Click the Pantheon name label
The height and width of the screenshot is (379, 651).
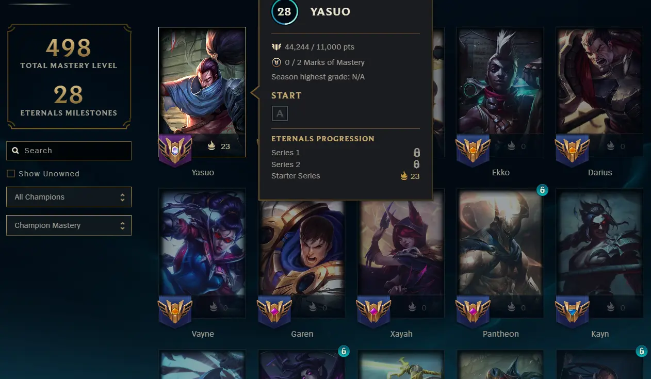click(x=500, y=334)
